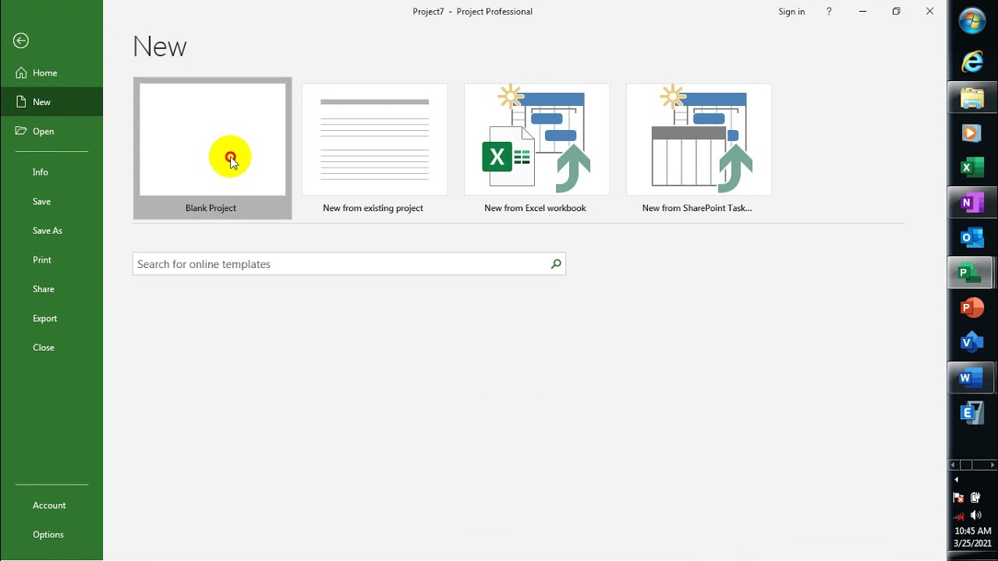Image resolution: width=998 pixels, height=561 pixels.
Task: Open the Help question mark
Action: [829, 12]
